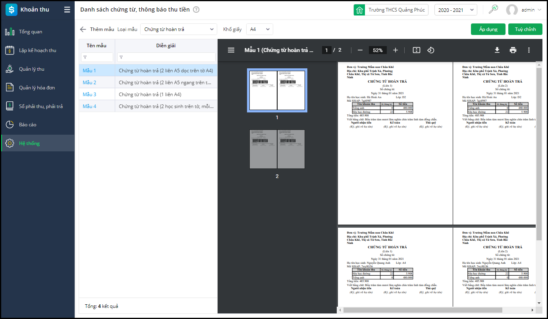
Task: Toggle the hamburger sidebar menu icon
Action: tap(67, 10)
